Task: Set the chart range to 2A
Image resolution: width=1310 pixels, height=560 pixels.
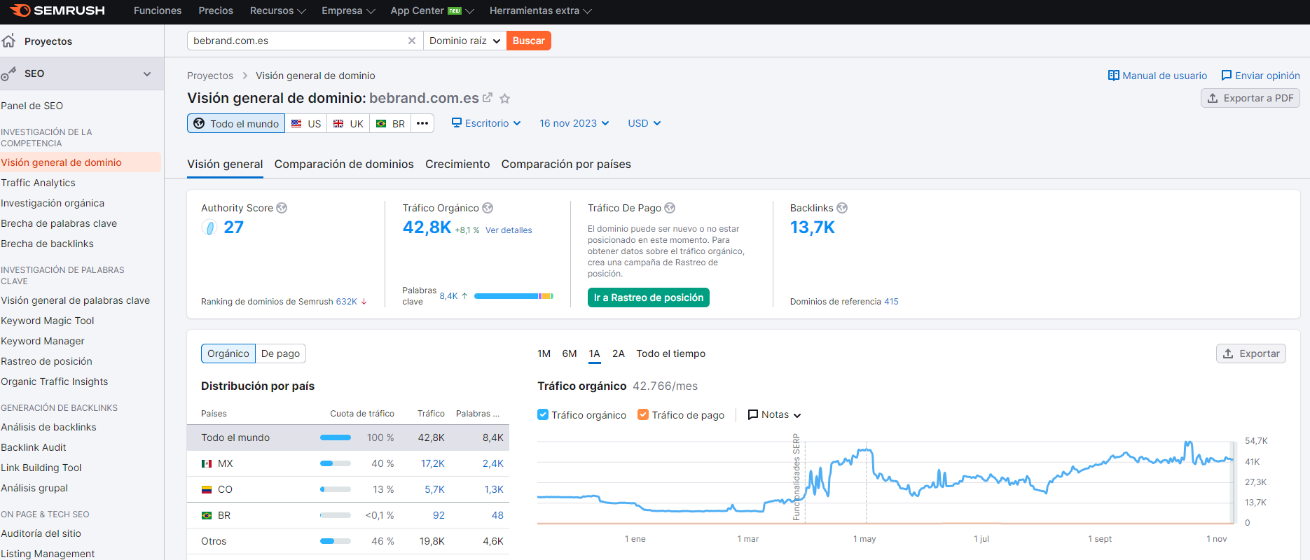Action: 618,353
